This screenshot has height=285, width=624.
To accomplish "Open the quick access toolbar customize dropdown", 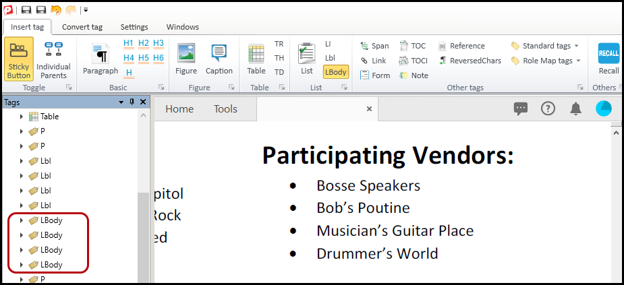I will (x=86, y=10).
